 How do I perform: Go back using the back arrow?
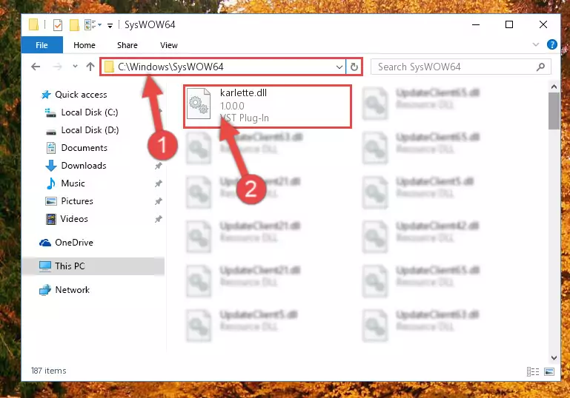click(36, 67)
